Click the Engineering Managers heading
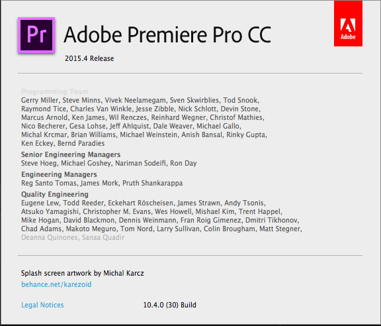Viewport: 381px width, 326px height. click(x=59, y=174)
